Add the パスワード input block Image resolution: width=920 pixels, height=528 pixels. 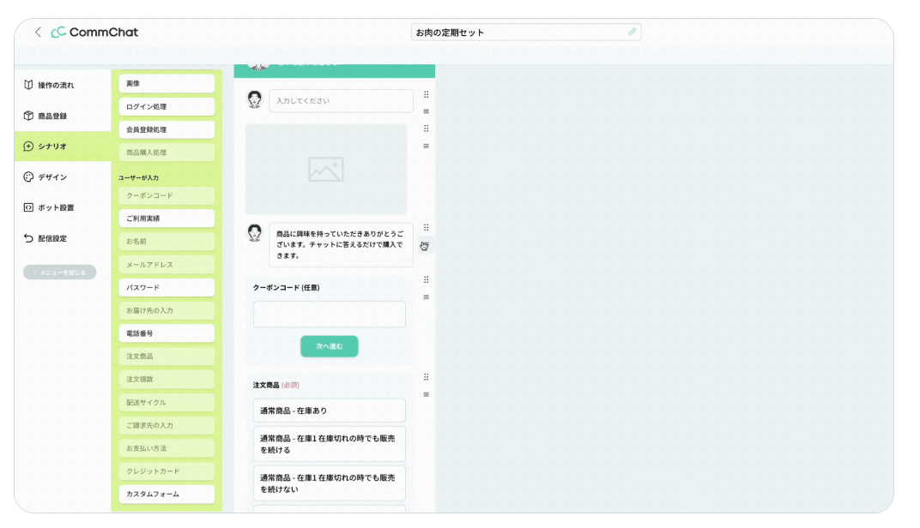[x=166, y=287]
